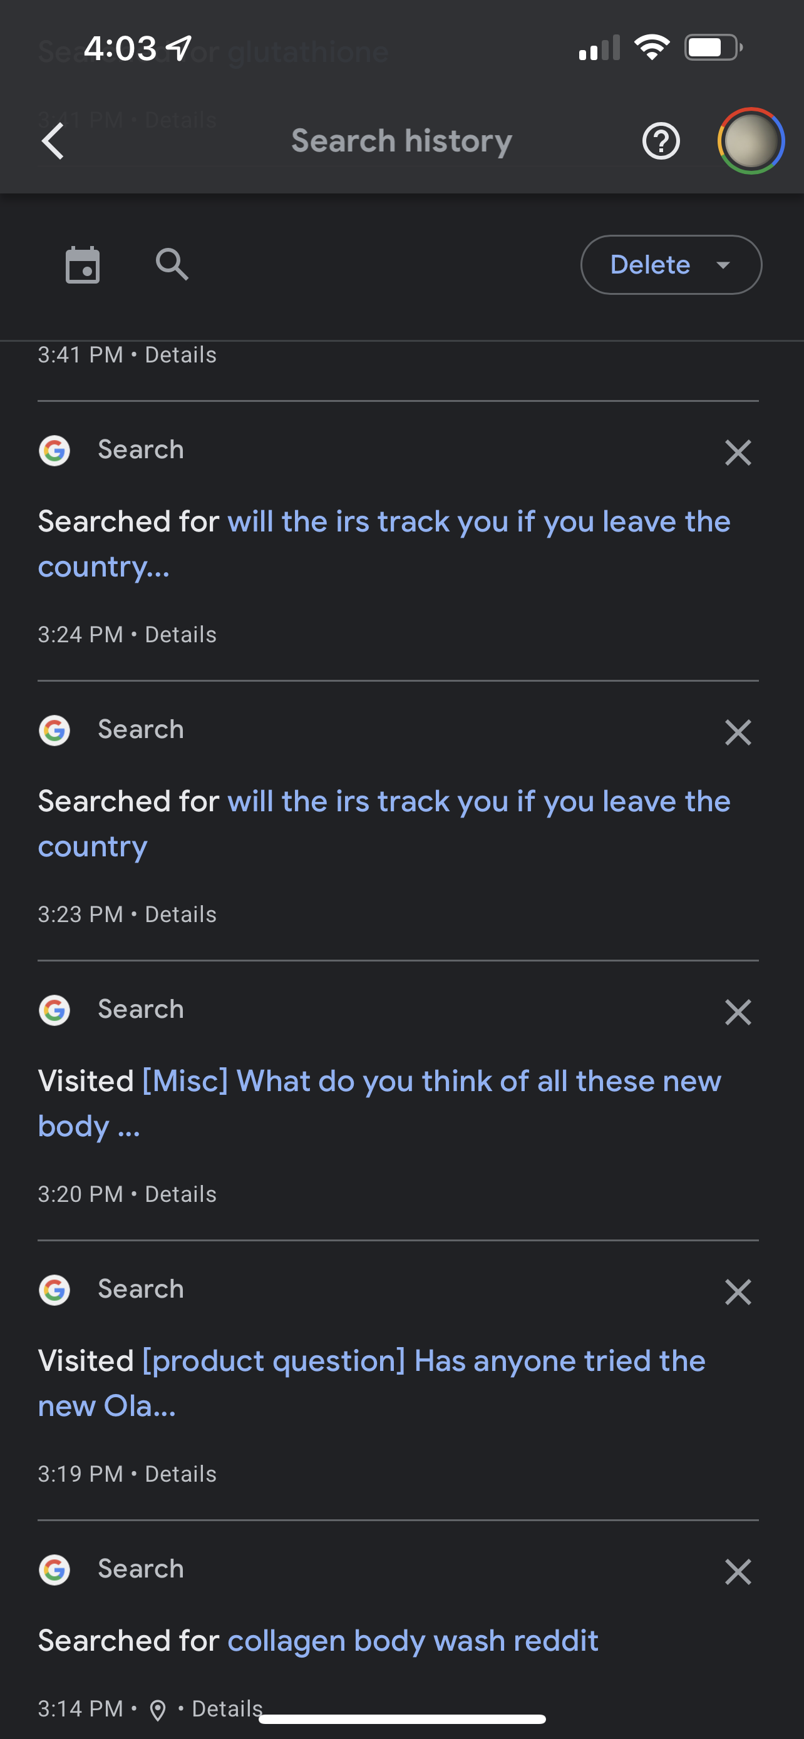Open the calendar date filter icon
The width and height of the screenshot is (804, 1739).
click(x=83, y=265)
